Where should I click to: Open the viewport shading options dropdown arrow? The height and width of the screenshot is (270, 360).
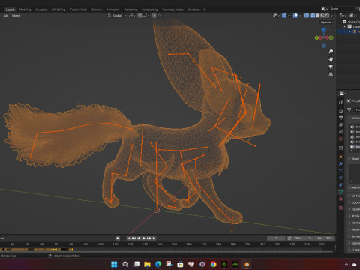click(x=332, y=16)
